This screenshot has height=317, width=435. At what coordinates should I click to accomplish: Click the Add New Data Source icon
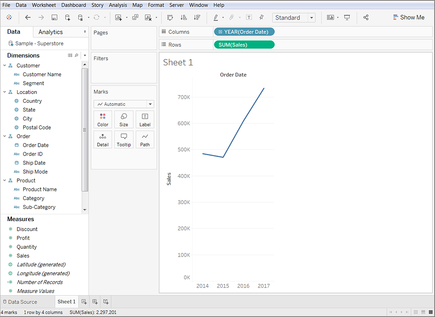(x=68, y=18)
